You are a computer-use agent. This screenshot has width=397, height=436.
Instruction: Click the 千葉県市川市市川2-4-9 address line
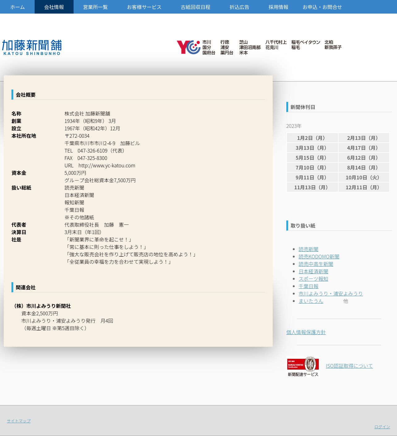pos(102,143)
